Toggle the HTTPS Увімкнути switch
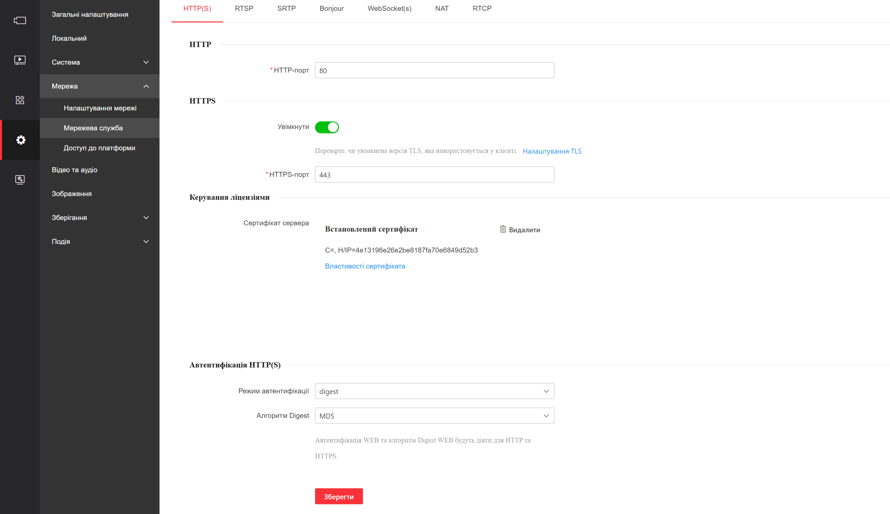The height and width of the screenshot is (514, 890). click(x=327, y=128)
